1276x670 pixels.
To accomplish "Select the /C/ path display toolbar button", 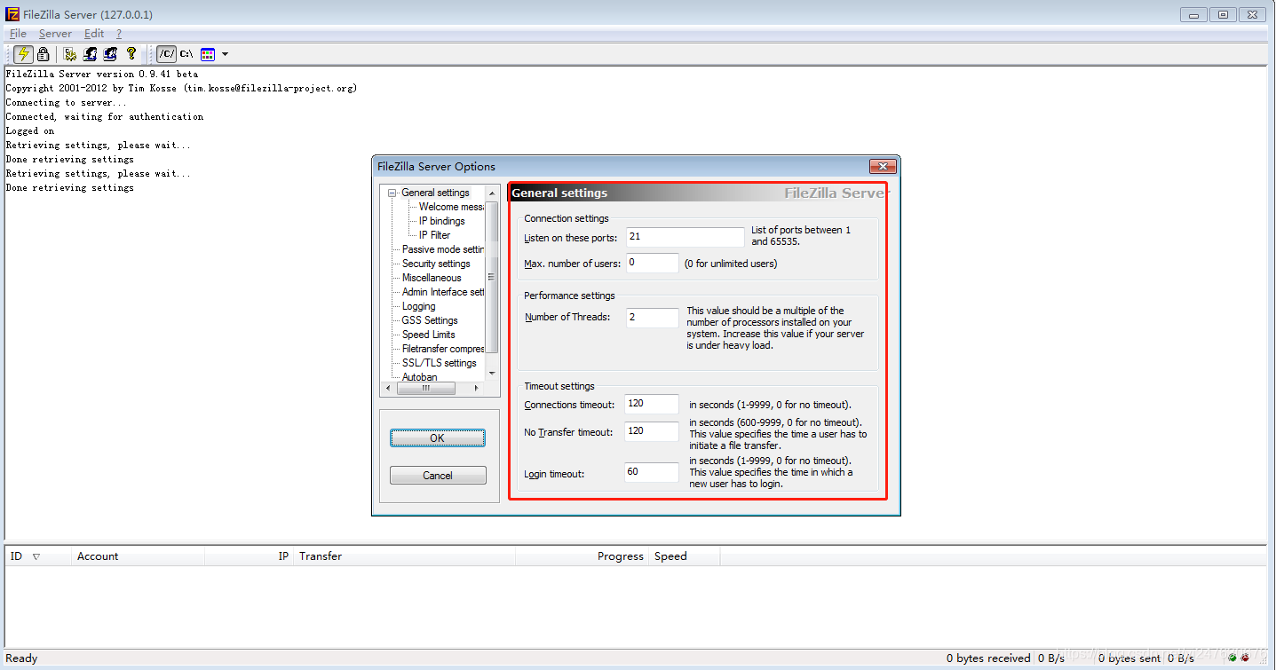I will [166, 54].
